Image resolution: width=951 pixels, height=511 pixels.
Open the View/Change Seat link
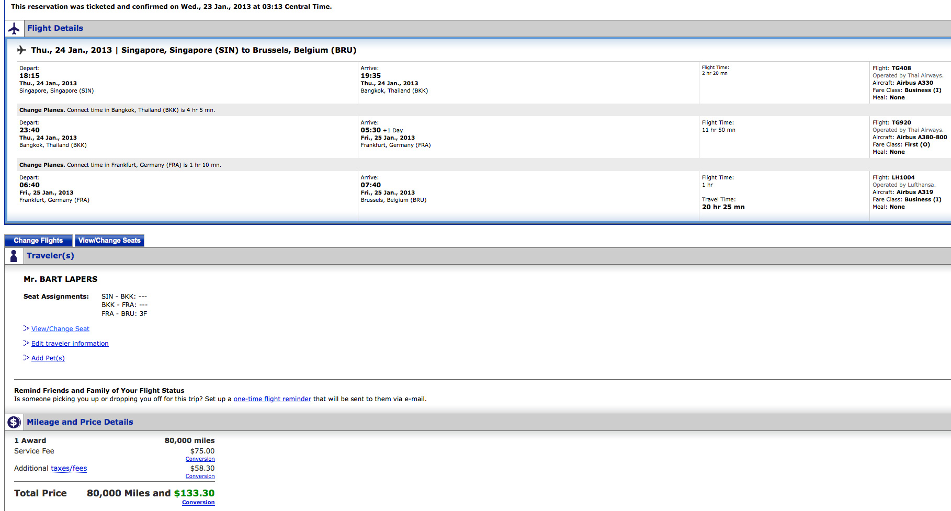click(60, 329)
